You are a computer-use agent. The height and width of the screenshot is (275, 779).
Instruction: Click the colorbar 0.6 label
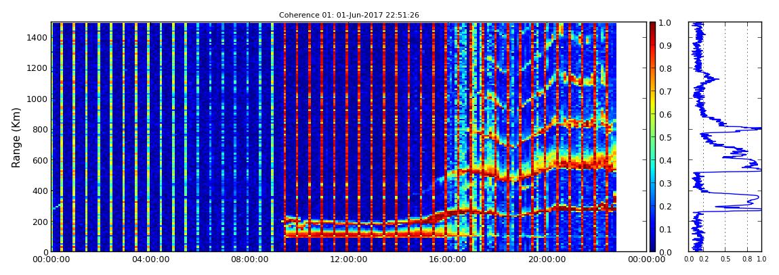click(x=667, y=114)
